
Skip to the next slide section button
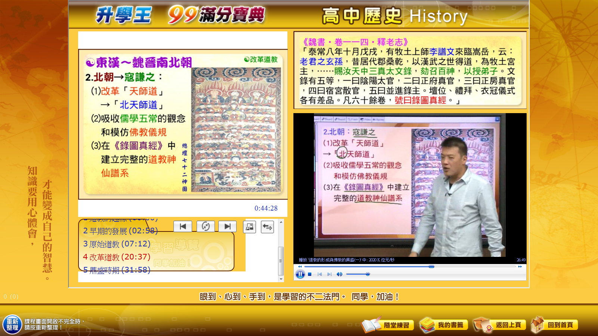pos(227,226)
